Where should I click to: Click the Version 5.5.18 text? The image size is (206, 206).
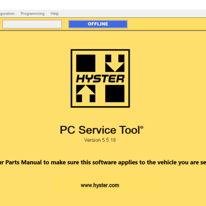[100, 140]
